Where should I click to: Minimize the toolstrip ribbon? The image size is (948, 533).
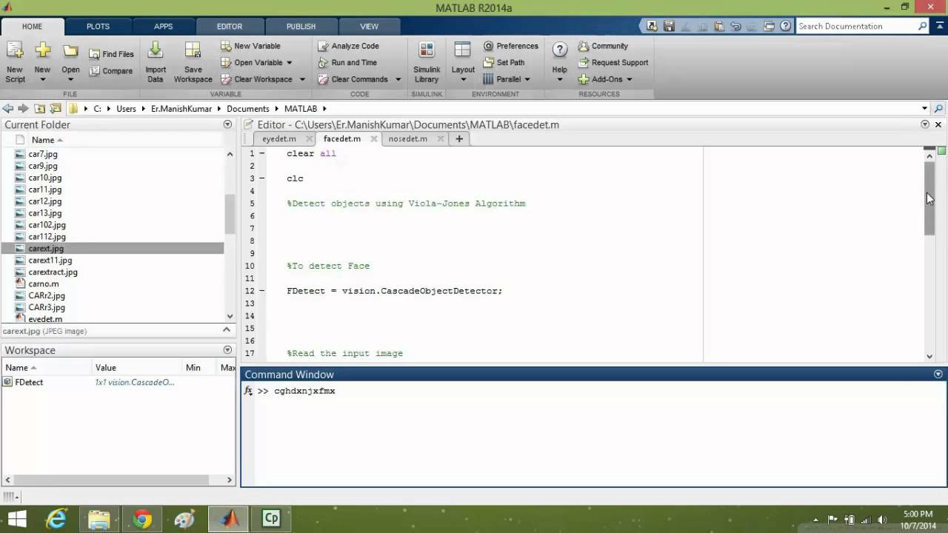(938, 26)
